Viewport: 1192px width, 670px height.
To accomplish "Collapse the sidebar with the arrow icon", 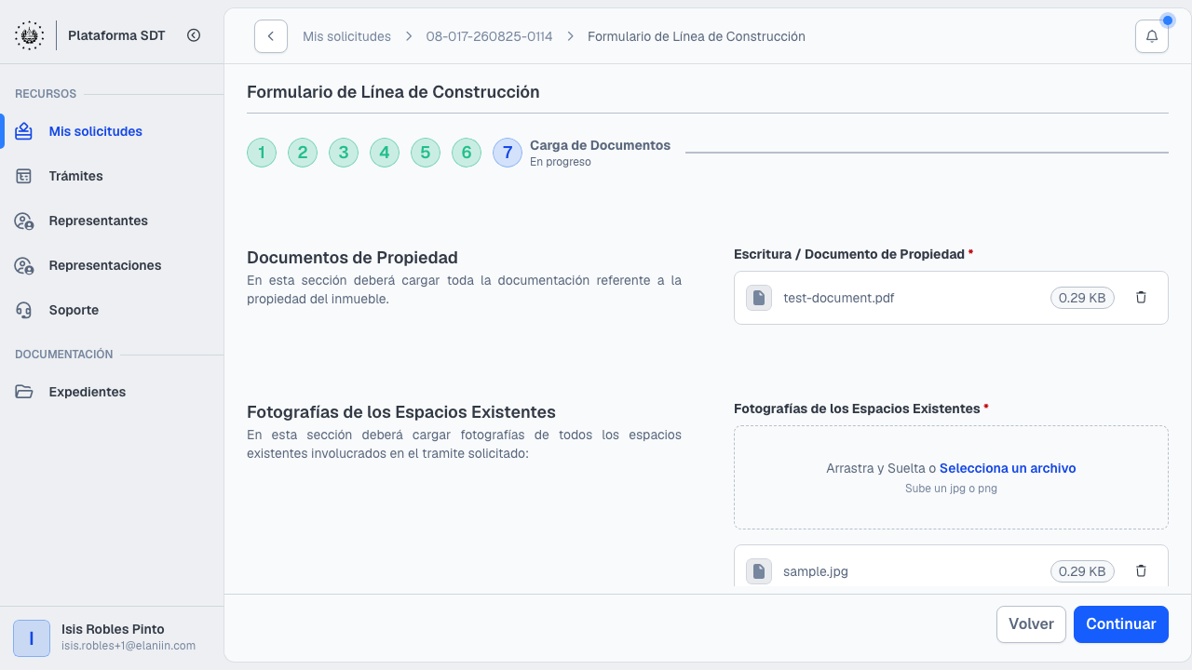I will pyautogui.click(x=194, y=35).
